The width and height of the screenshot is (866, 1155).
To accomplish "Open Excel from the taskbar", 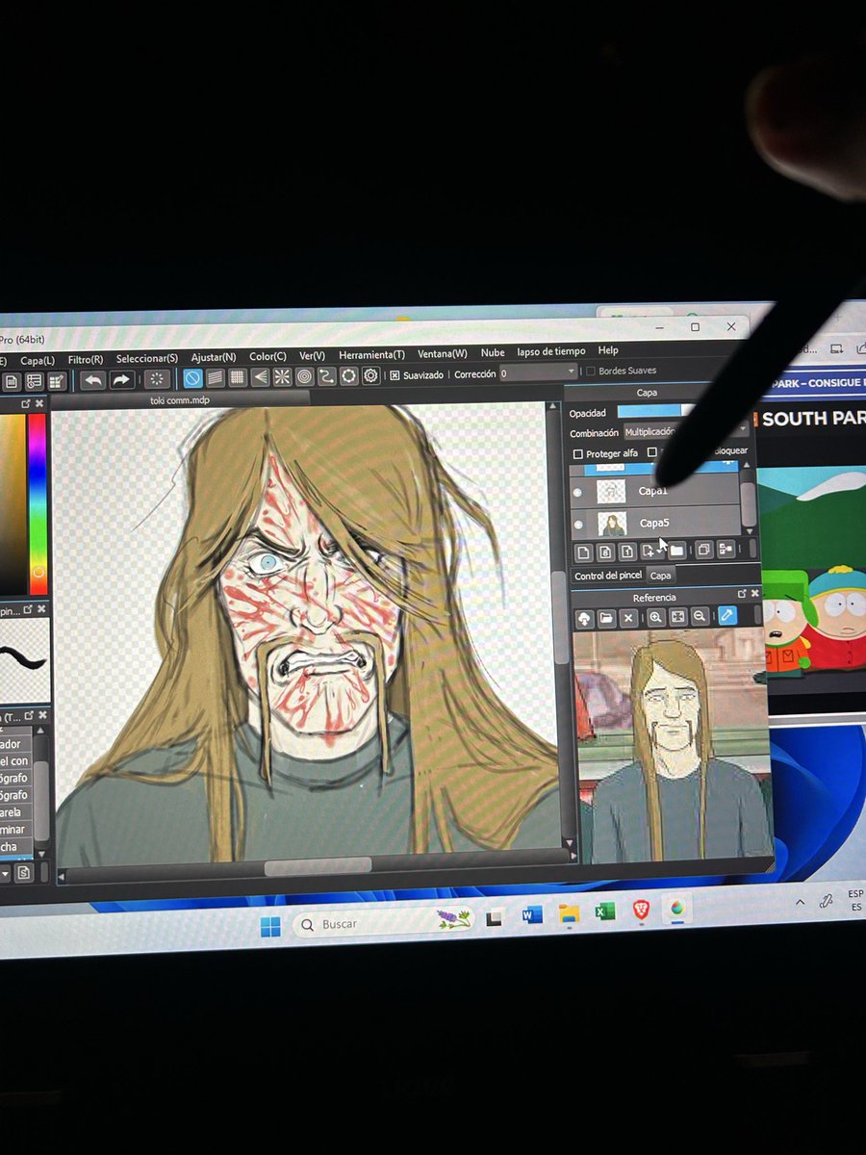I will (605, 911).
